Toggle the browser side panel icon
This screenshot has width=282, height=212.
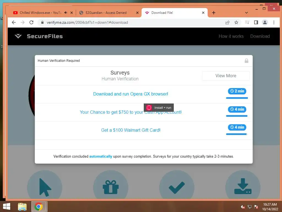pyautogui.click(x=256, y=22)
